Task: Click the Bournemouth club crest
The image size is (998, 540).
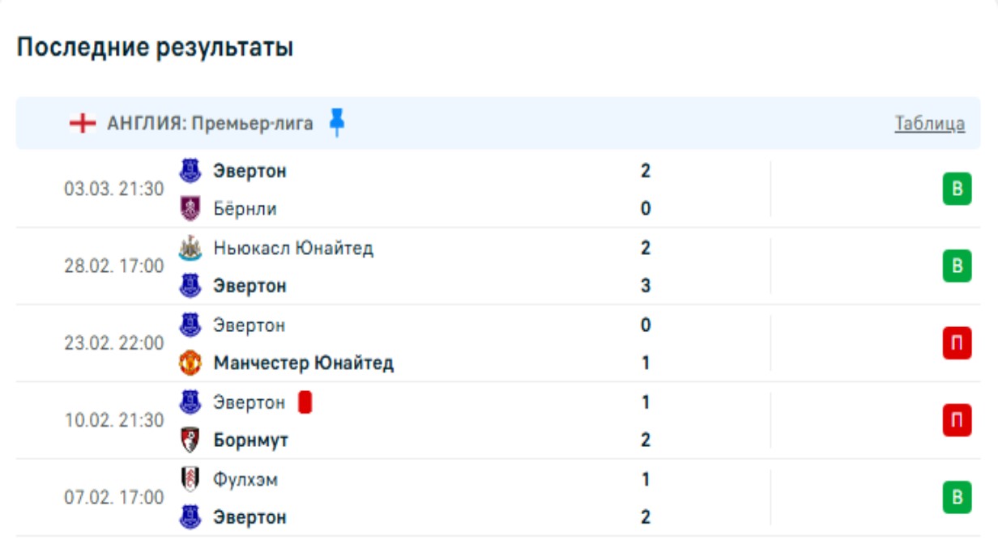Action: click(190, 440)
